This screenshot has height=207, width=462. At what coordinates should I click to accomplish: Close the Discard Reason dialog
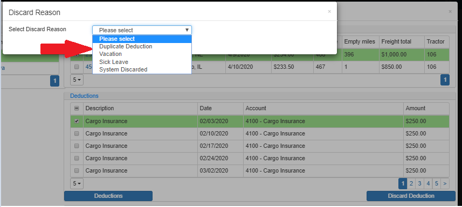(x=329, y=11)
